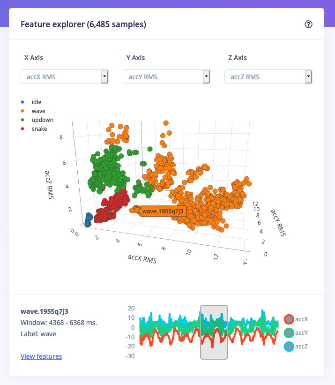335x385 pixels.
Task: Toggle the idle series legend dot
Action: point(22,102)
